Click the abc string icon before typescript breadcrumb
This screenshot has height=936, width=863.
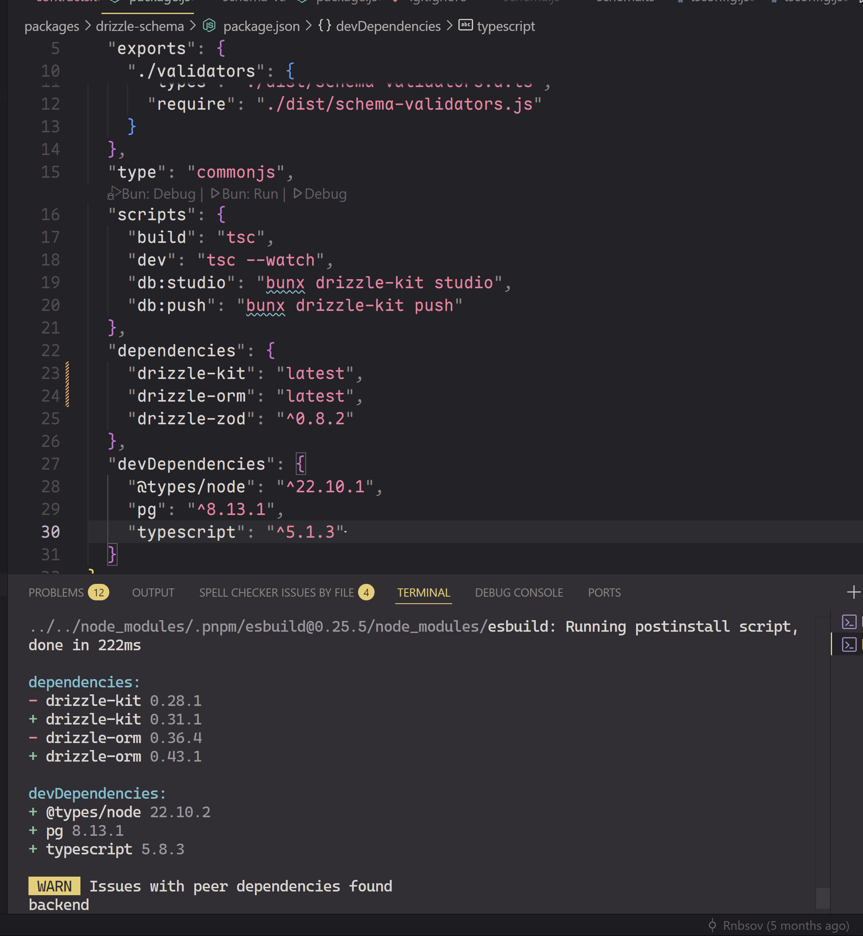pyautogui.click(x=465, y=25)
